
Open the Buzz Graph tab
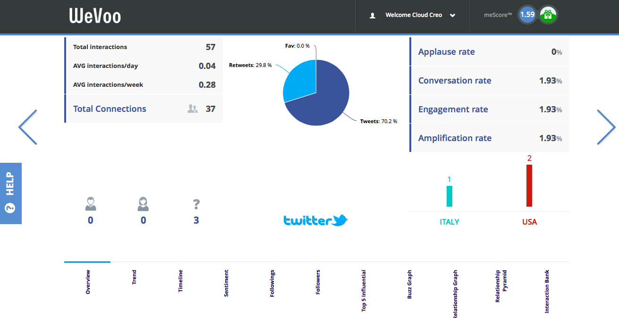point(409,284)
